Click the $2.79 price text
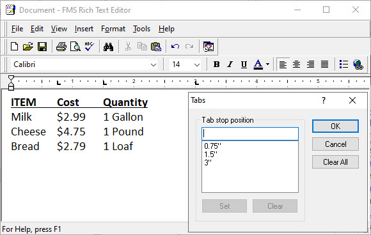This screenshot has width=371, height=235. (71, 146)
